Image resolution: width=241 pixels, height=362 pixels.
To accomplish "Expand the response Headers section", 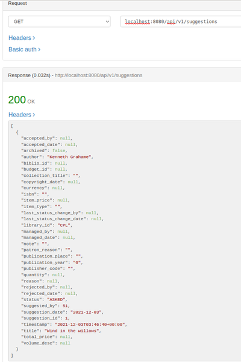I will 22,115.
